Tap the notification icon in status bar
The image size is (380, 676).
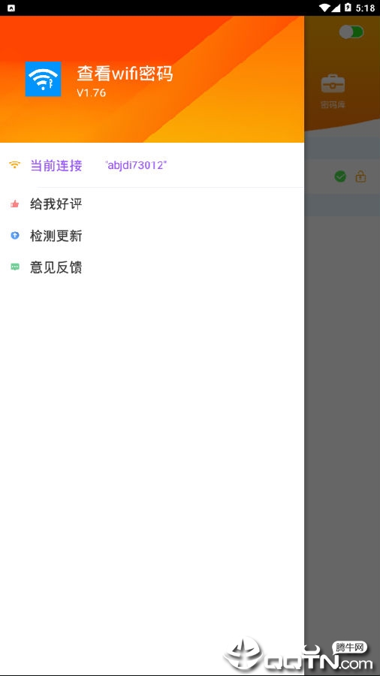pyautogui.click(x=11, y=8)
